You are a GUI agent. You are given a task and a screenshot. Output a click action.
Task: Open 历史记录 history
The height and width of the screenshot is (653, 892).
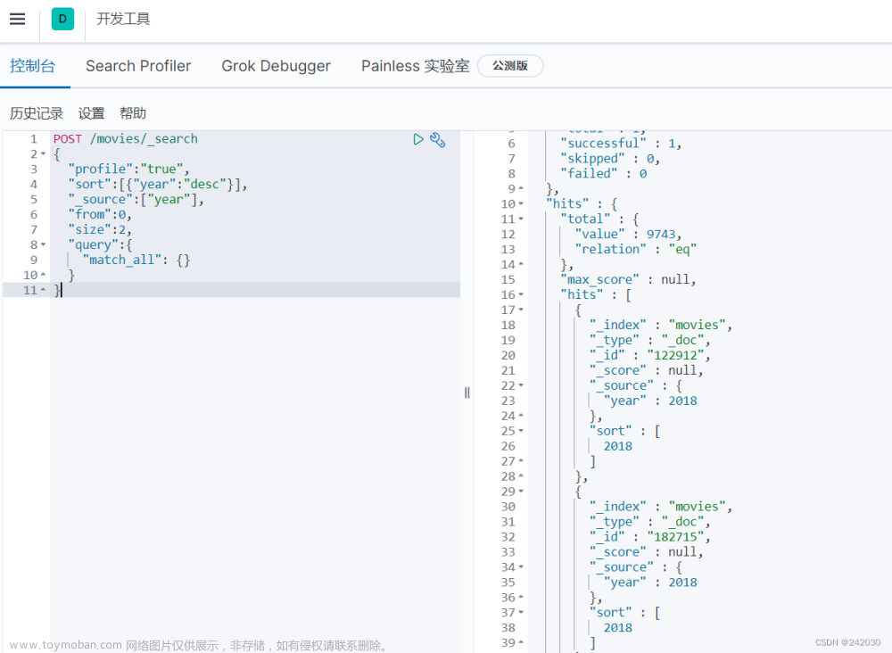point(37,113)
